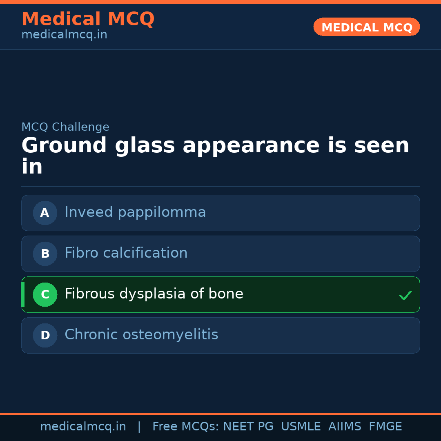
Task: Select the Inveed pappilomma answer
Action: [x=135, y=212]
